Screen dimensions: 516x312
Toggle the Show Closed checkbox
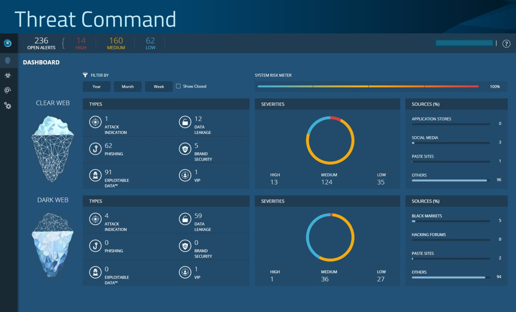[178, 86]
